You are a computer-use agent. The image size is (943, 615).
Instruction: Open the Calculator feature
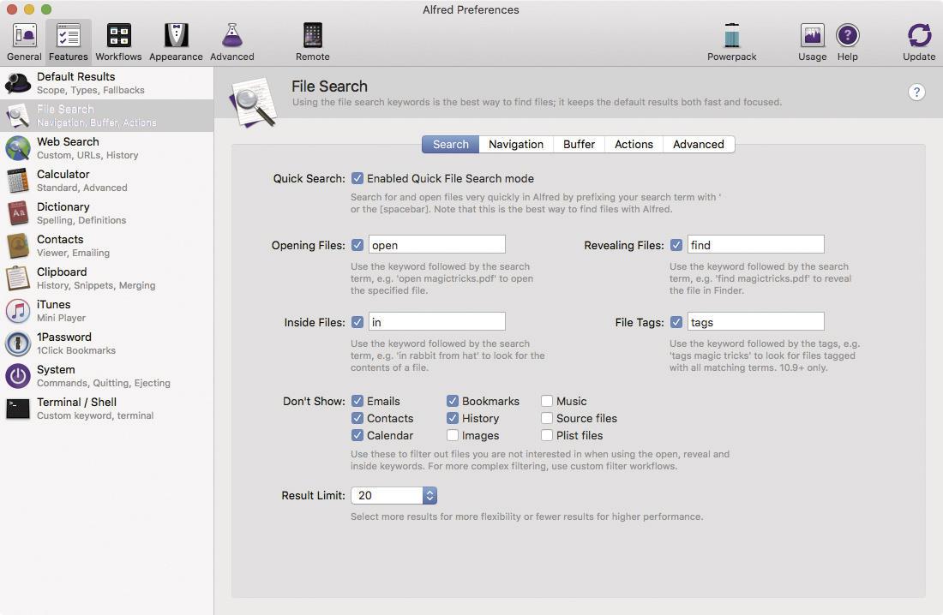click(106, 181)
